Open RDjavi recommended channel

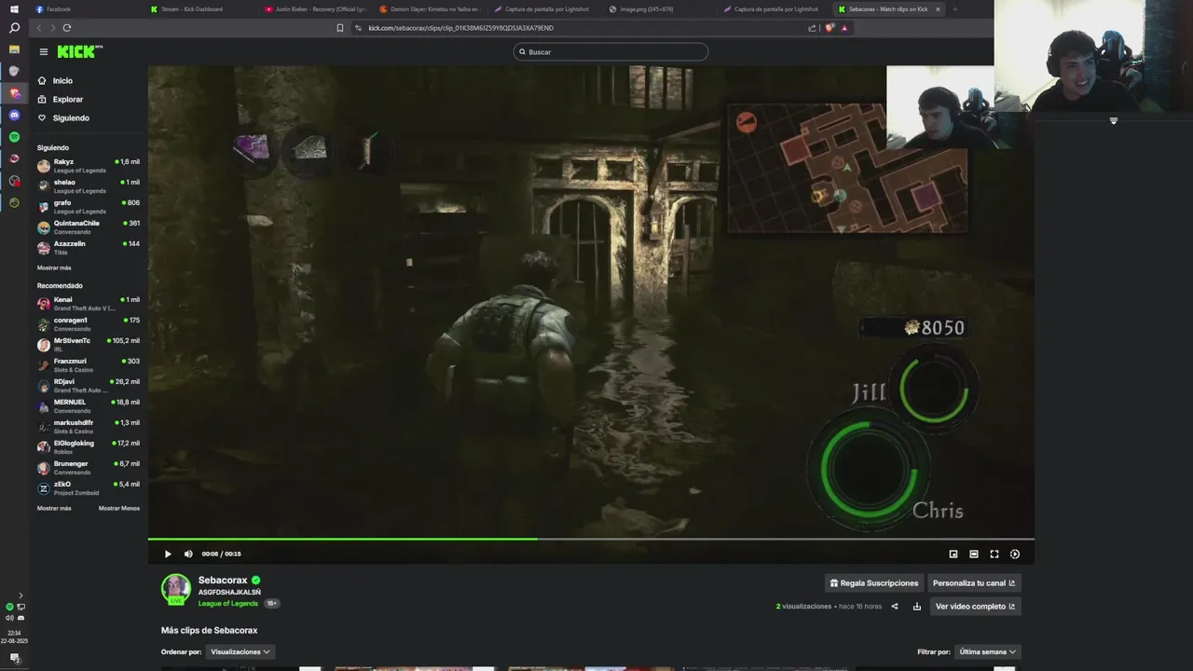89,386
